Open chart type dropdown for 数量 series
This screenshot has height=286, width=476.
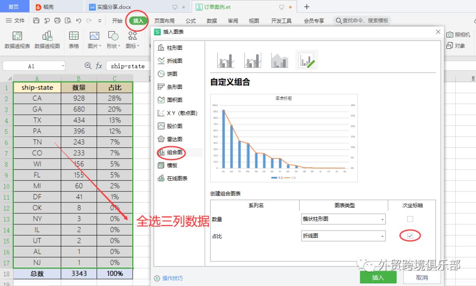(x=343, y=219)
